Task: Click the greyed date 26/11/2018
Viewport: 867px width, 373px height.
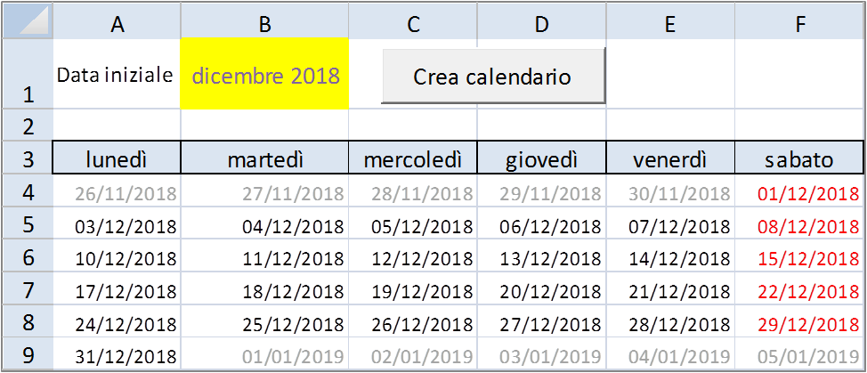Action: point(117,193)
